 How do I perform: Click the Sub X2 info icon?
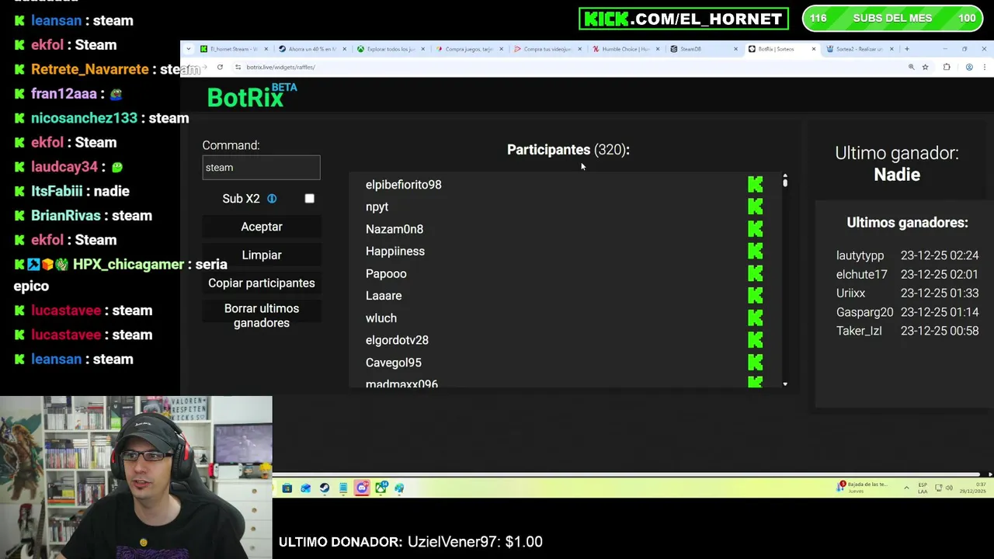point(272,199)
